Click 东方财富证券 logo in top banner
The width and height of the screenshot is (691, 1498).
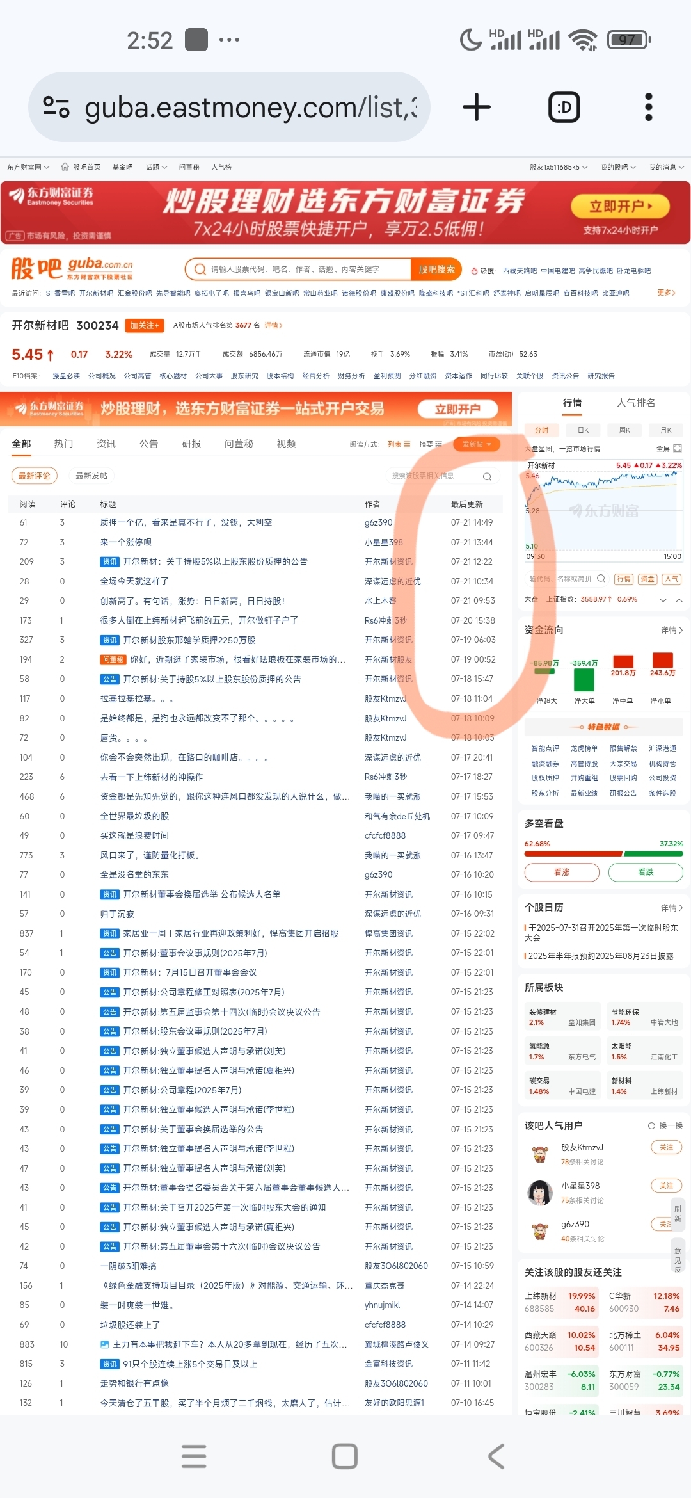click(x=52, y=196)
